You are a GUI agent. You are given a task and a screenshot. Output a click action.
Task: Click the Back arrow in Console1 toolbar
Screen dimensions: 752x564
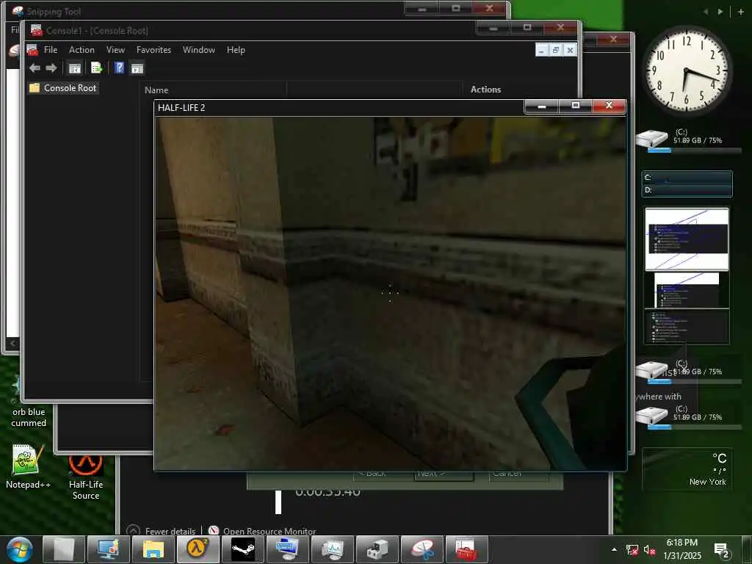[x=35, y=68]
